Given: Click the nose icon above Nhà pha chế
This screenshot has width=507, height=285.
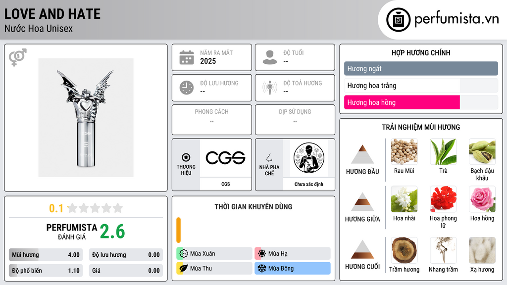Looking at the screenshot, I should click(x=269, y=157).
